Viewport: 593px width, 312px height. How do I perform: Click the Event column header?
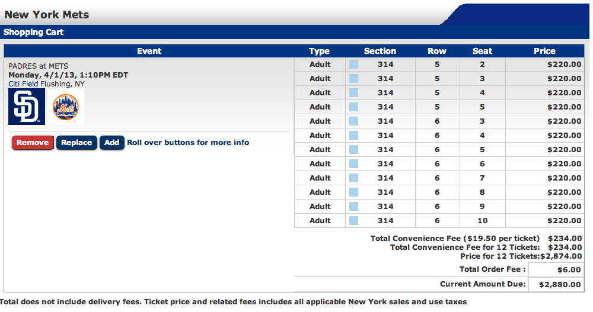point(149,51)
